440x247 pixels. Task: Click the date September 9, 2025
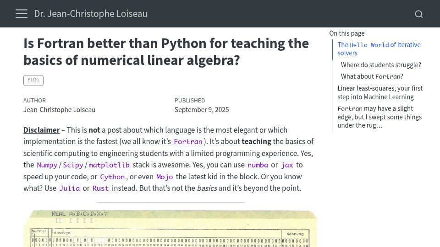pyautogui.click(x=202, y=110)
